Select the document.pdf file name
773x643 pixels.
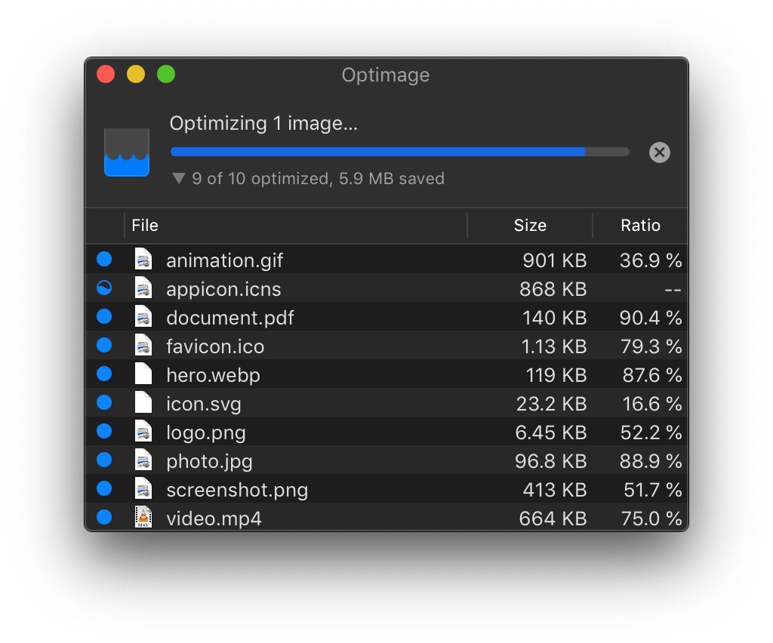(230, 318)
